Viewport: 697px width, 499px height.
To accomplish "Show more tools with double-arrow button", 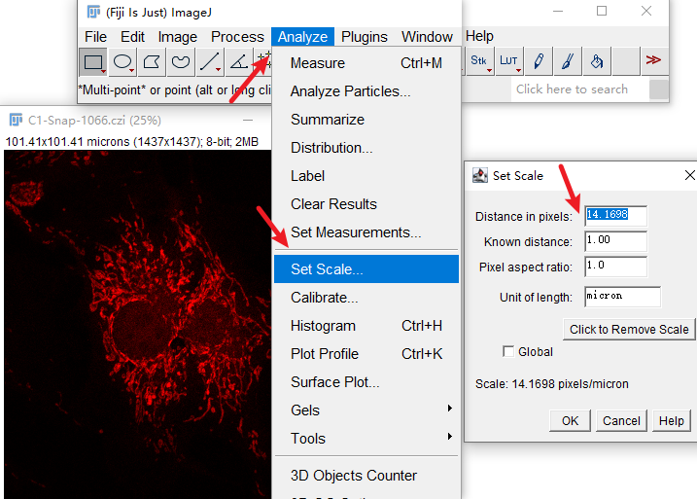I will [654, 60].
